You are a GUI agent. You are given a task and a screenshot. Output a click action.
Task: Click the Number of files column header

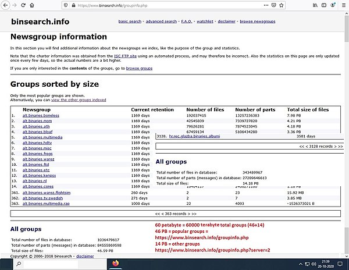click(205, 110)
